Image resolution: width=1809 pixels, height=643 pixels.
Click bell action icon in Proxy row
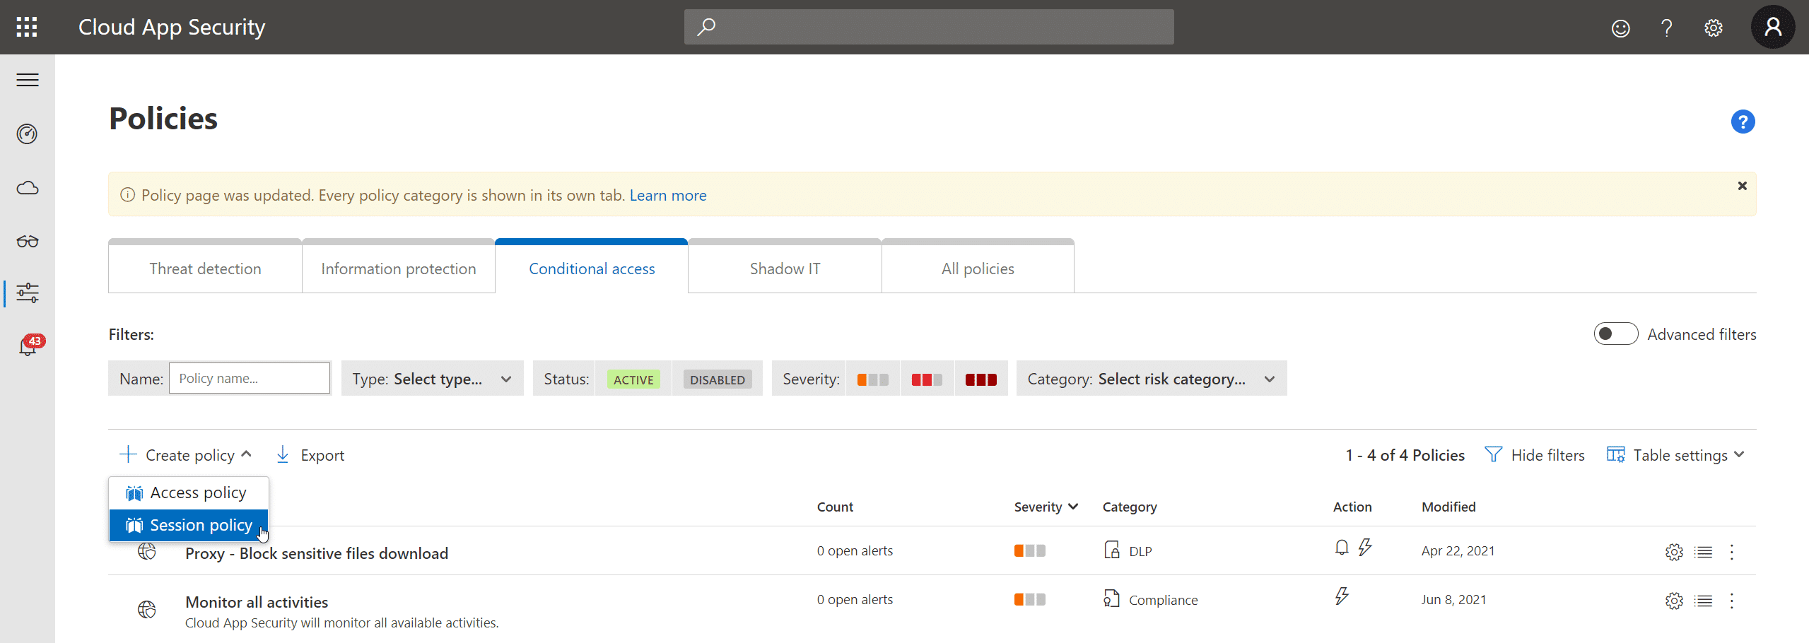[x=1342, y=548]
